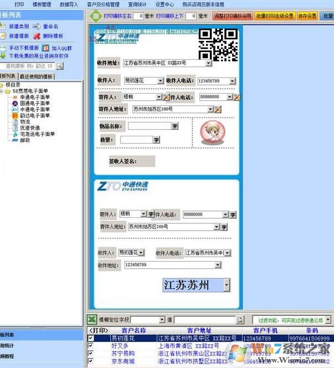The width and height of the screenshot is (334, 368).
Task: Select 圆通电子面单 template in tree
Action: [35, 103]
